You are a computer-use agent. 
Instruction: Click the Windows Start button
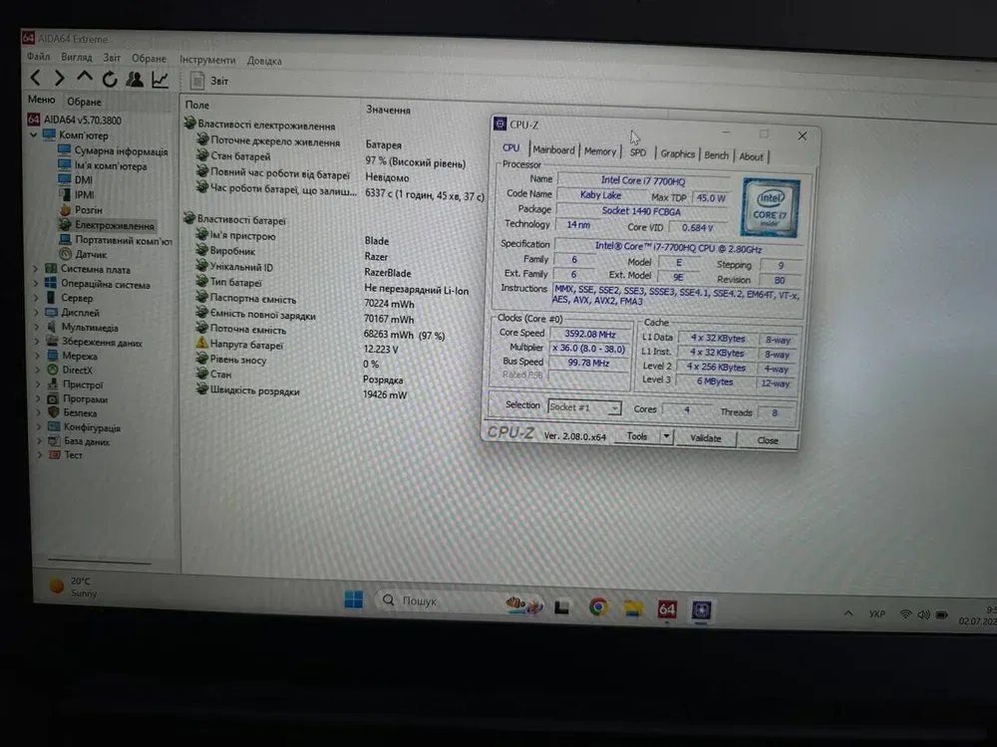(353, 600)
